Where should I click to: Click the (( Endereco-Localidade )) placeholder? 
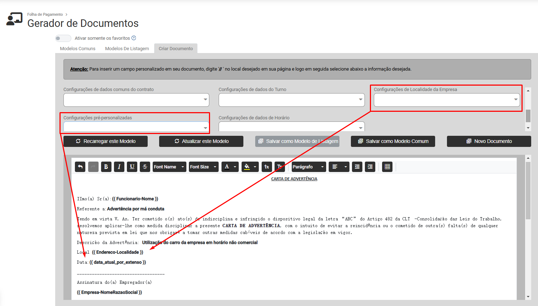(118, 252)
